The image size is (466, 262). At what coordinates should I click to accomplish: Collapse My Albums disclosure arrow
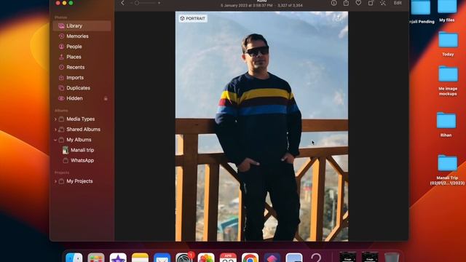coord(55,140)
